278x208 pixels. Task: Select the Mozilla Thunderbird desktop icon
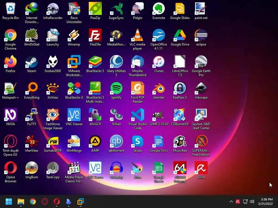138,61
